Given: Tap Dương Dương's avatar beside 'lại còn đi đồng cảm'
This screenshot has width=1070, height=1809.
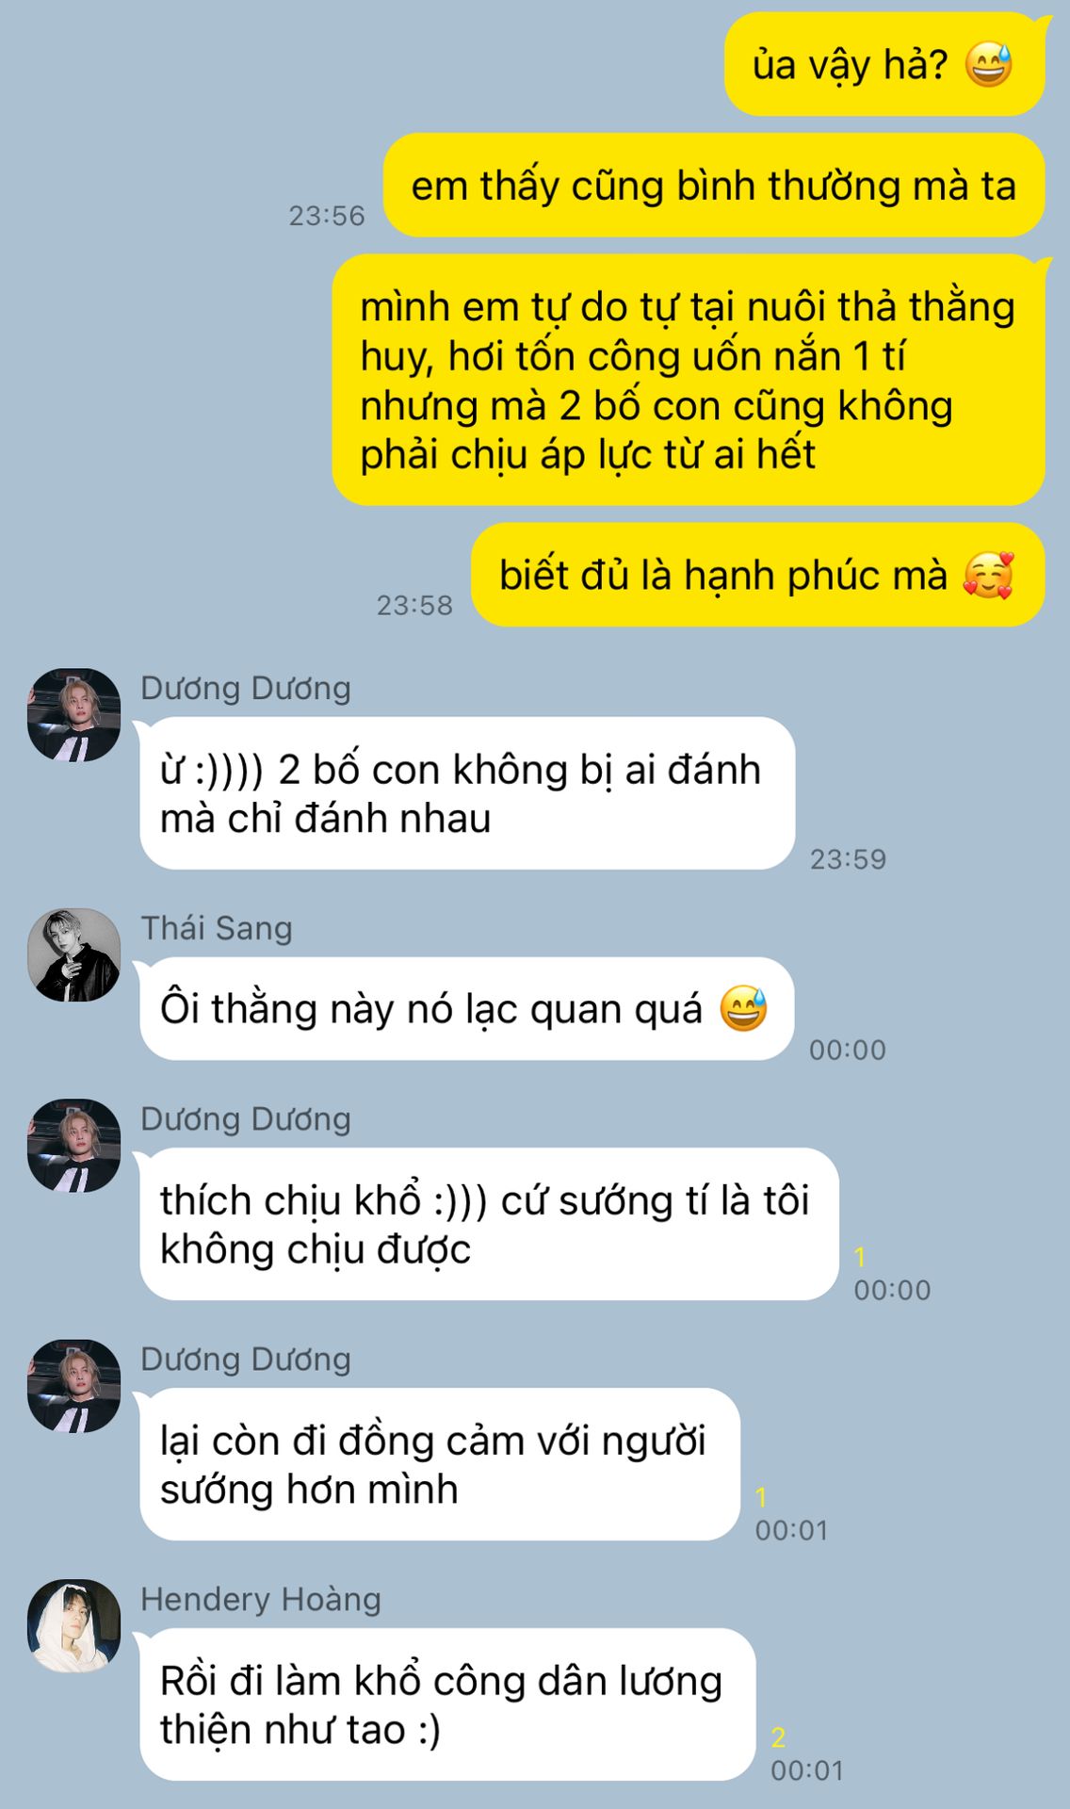Looking at the screenshot, I should tap(74, 1386).
